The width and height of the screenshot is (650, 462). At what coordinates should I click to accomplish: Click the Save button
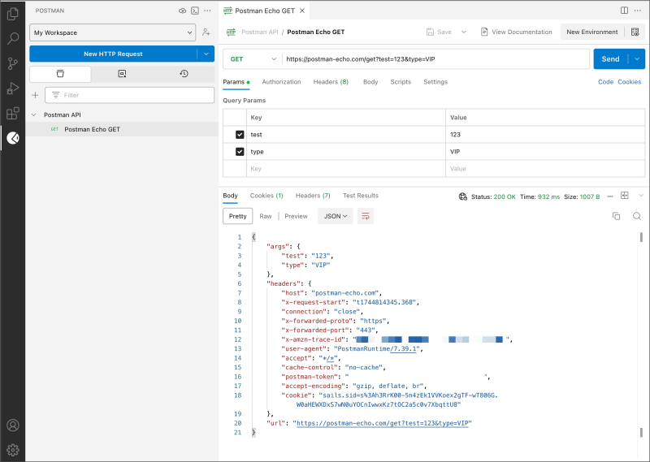(439, 32)
